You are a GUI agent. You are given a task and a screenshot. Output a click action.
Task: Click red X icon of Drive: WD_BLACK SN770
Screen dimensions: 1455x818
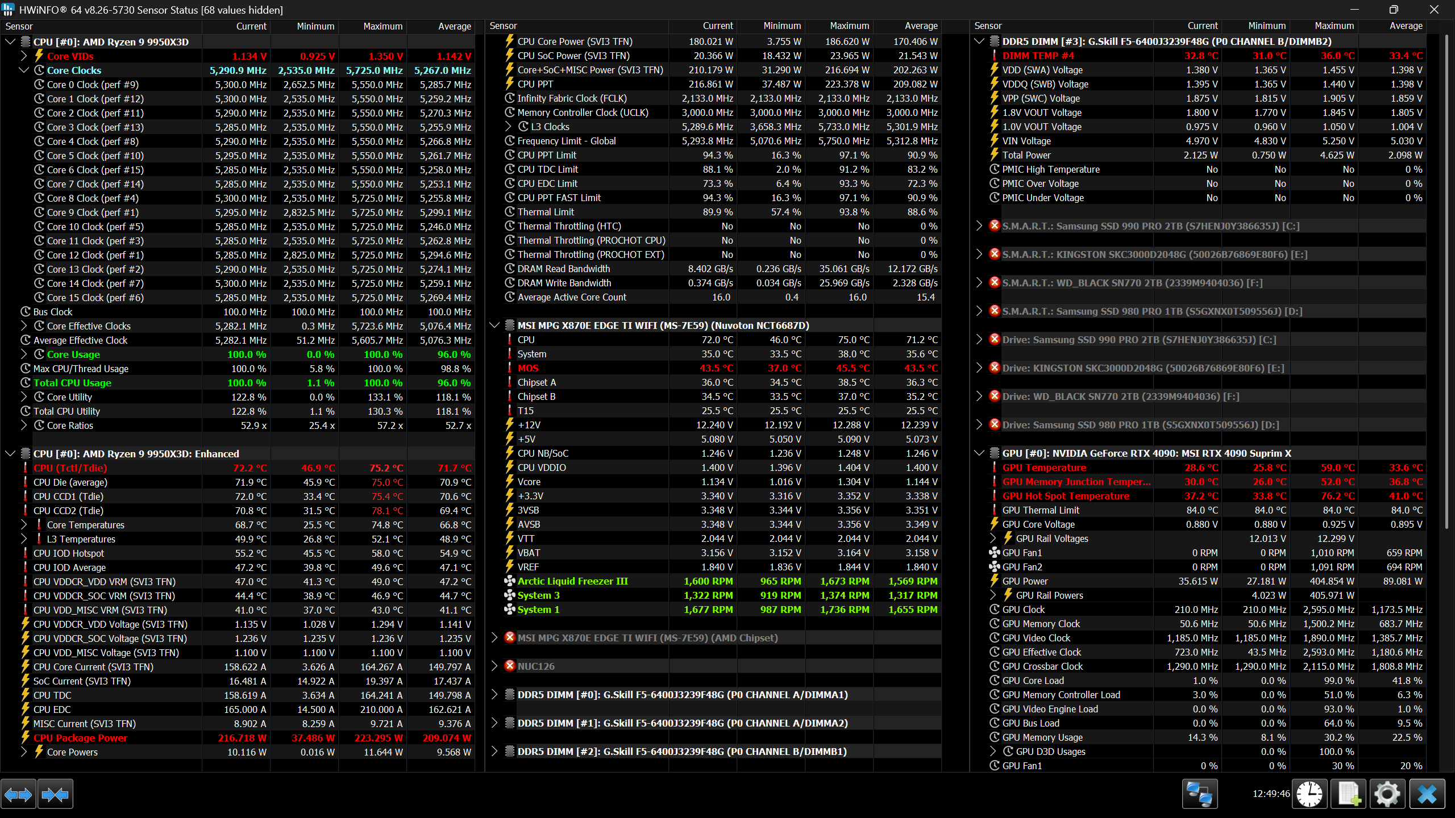995,396
